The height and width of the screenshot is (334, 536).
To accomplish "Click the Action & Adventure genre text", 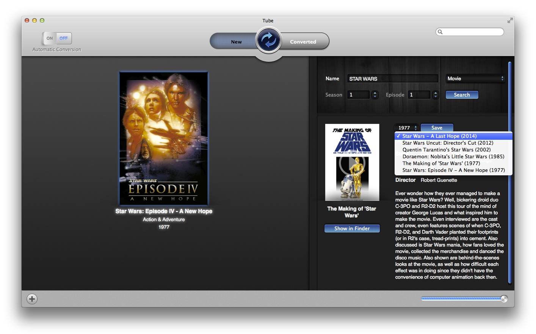I will coord(164,220).
